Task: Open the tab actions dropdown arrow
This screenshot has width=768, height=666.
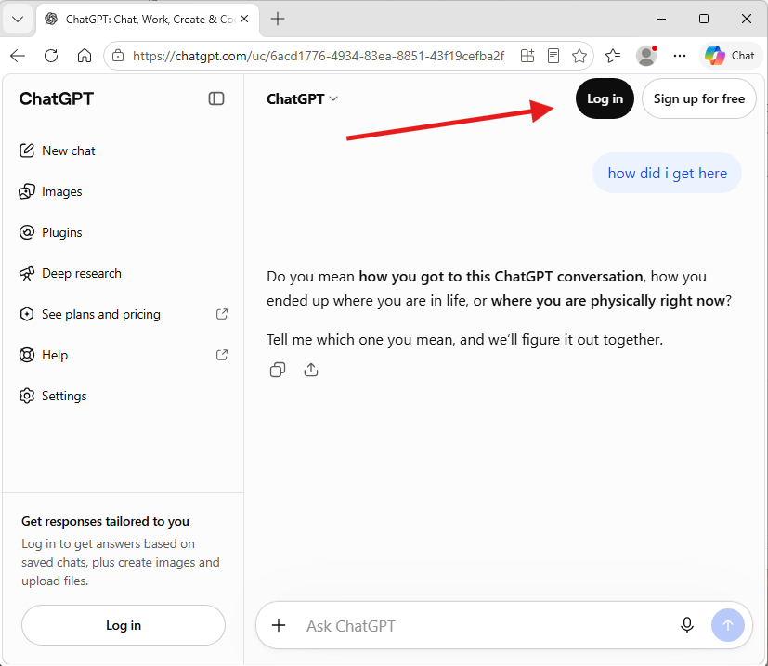Action: click(18, 20)
